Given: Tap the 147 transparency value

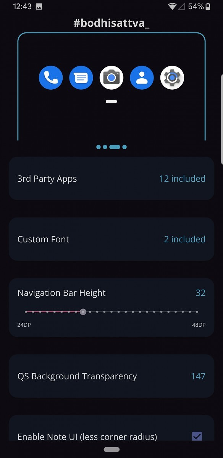Looking at the screenshot, I should (198, 376).
